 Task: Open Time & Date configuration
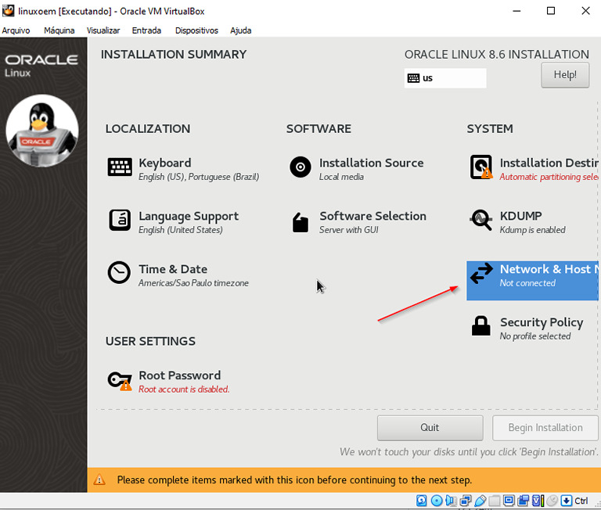pyautogui.click(x=178, y=275)
